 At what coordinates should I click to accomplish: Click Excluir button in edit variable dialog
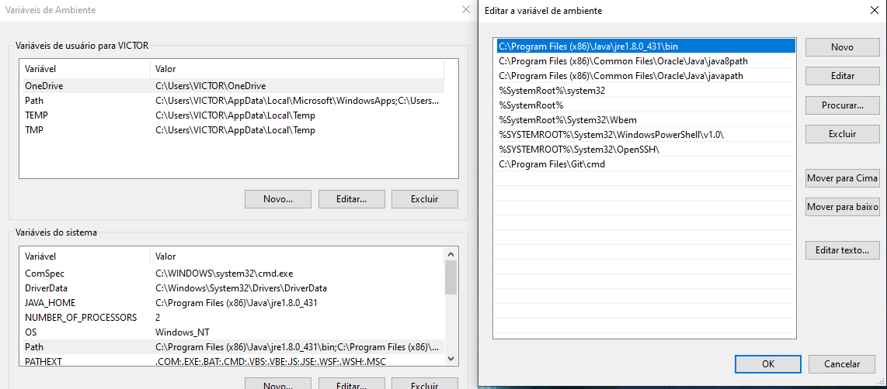pyautogui.click(x=842, y=134)
